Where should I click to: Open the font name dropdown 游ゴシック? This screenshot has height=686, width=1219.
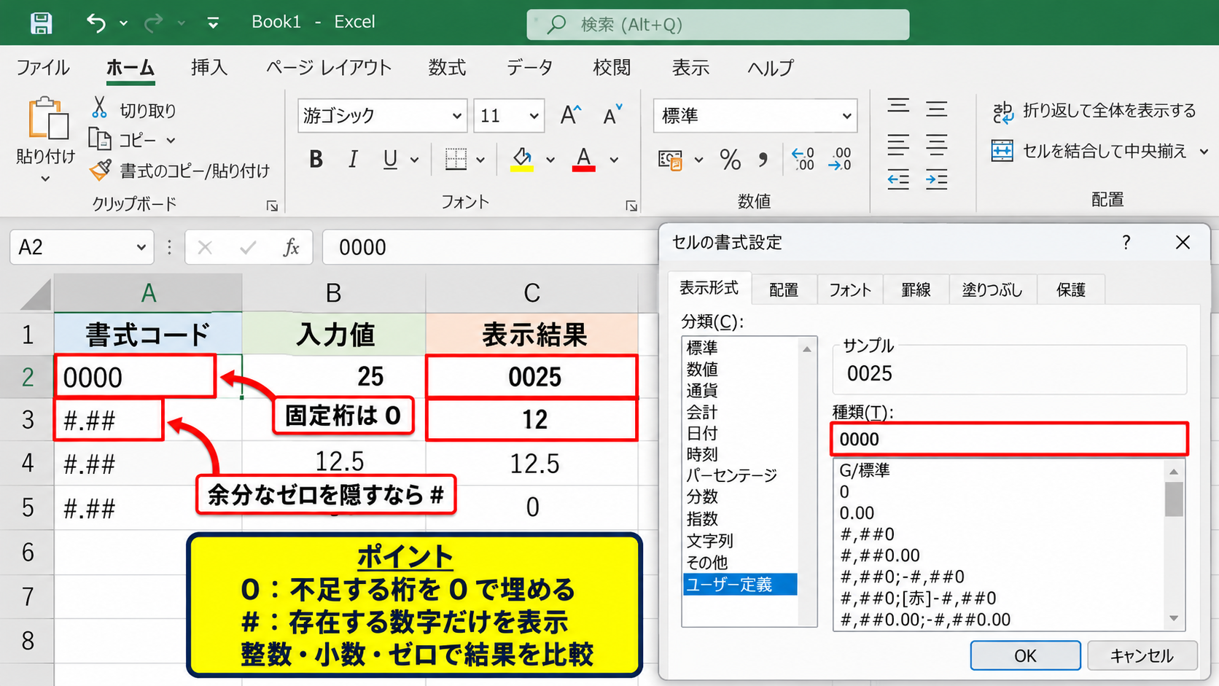[x=456, y=116]
